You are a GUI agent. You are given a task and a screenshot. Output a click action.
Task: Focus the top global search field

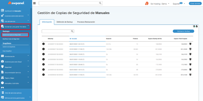pos(71,3)
